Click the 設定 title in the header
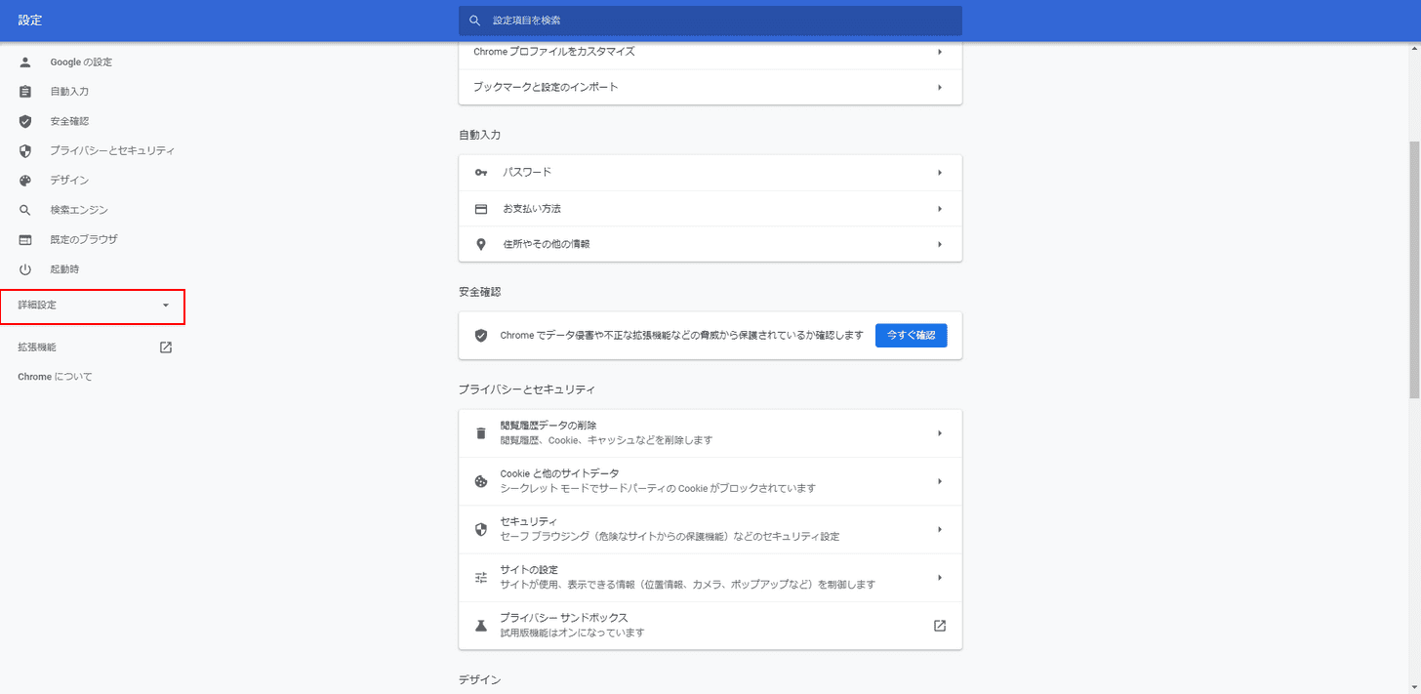 [30, 20]
